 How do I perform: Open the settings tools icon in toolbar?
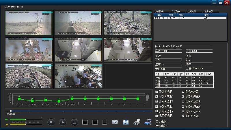147,122
